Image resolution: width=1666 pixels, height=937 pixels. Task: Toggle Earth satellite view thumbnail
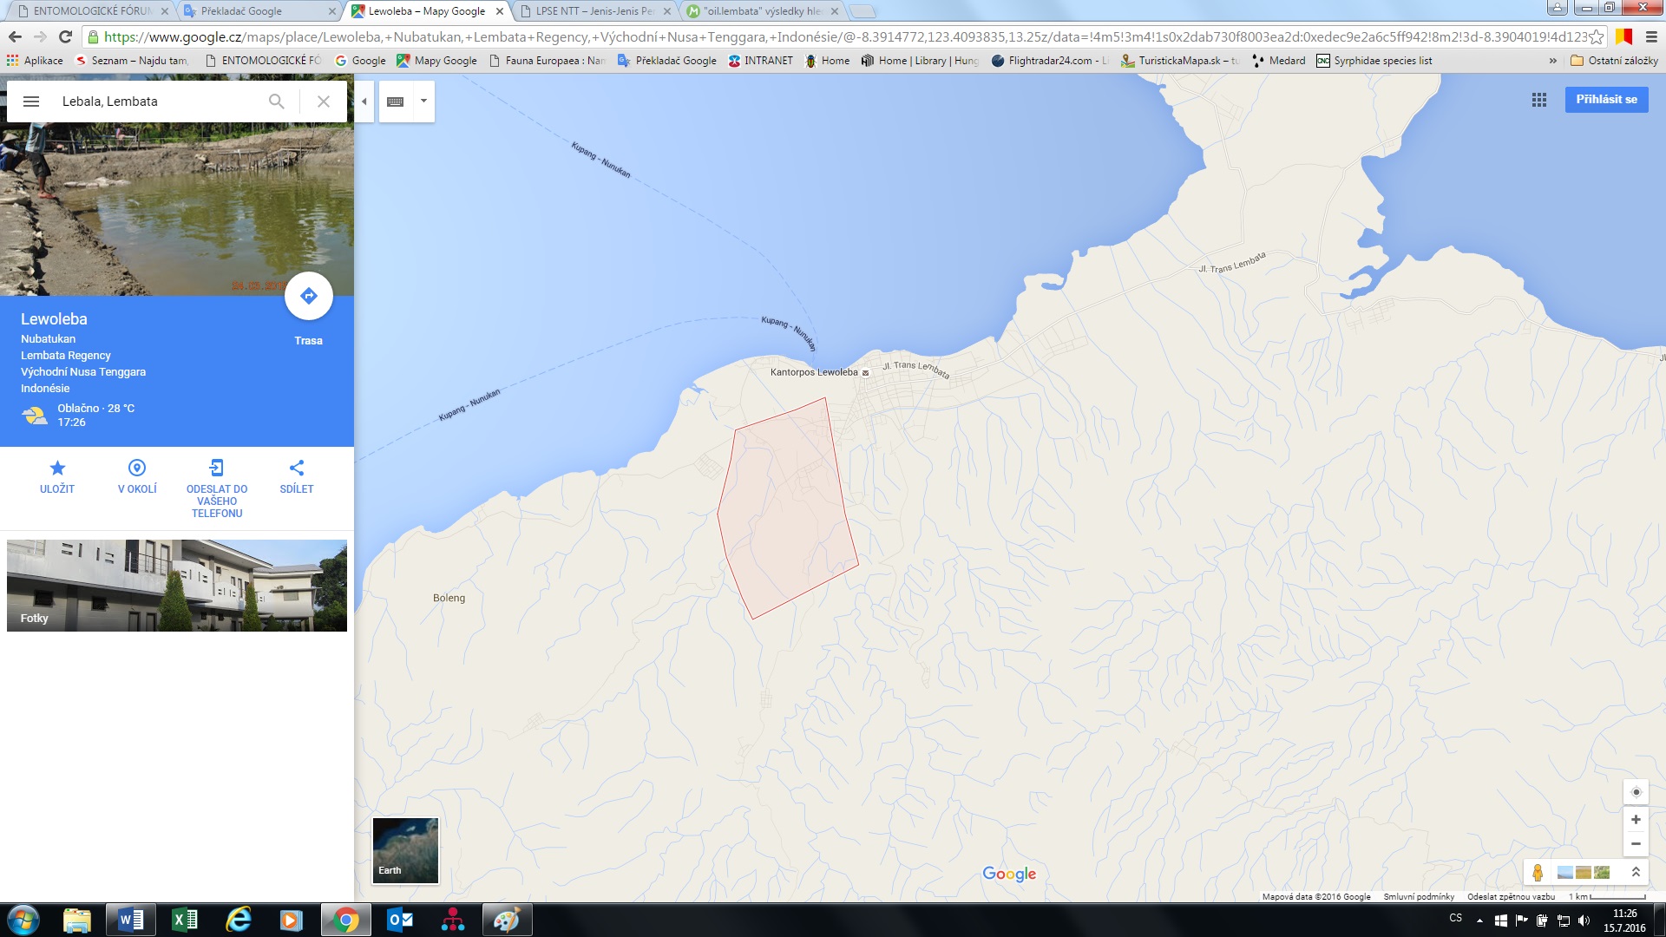coord(405,850)
